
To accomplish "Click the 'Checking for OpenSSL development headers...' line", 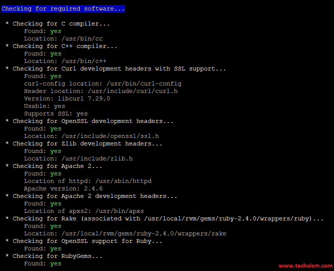I will coord(90,121).
